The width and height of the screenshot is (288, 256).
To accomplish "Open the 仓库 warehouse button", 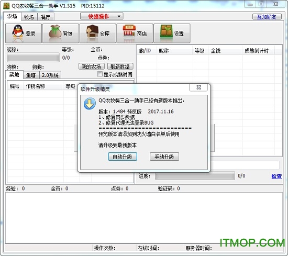I will [x=98, y=33].
